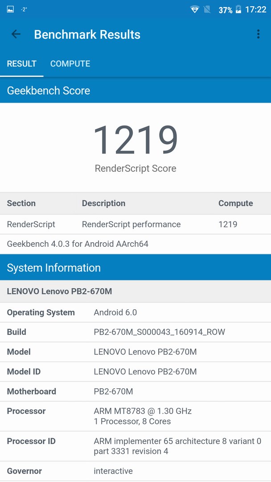Screen dimensions: 271x482
Task: Open the three-dot overflow menu
Action: [258, 34]
